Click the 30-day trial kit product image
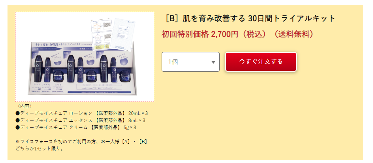 (85, 57)
